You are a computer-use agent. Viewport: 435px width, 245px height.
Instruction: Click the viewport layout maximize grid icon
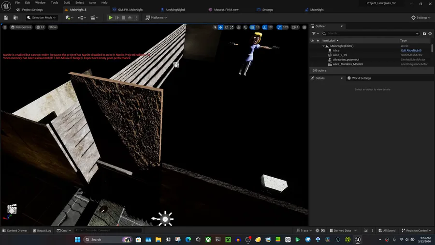point(304,27)
